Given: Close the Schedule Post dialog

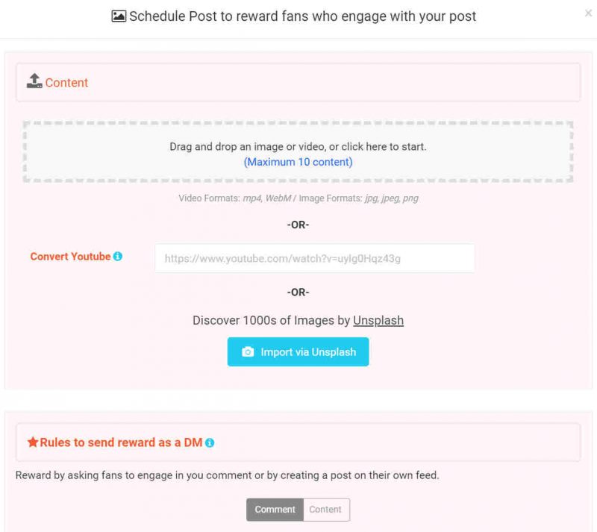Looking at the screenshot, I should (588, 13).
